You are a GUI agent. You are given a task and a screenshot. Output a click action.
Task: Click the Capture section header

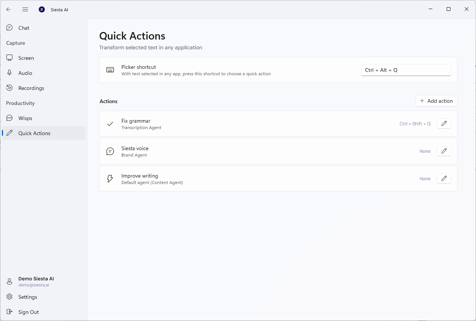pos(16,43)
